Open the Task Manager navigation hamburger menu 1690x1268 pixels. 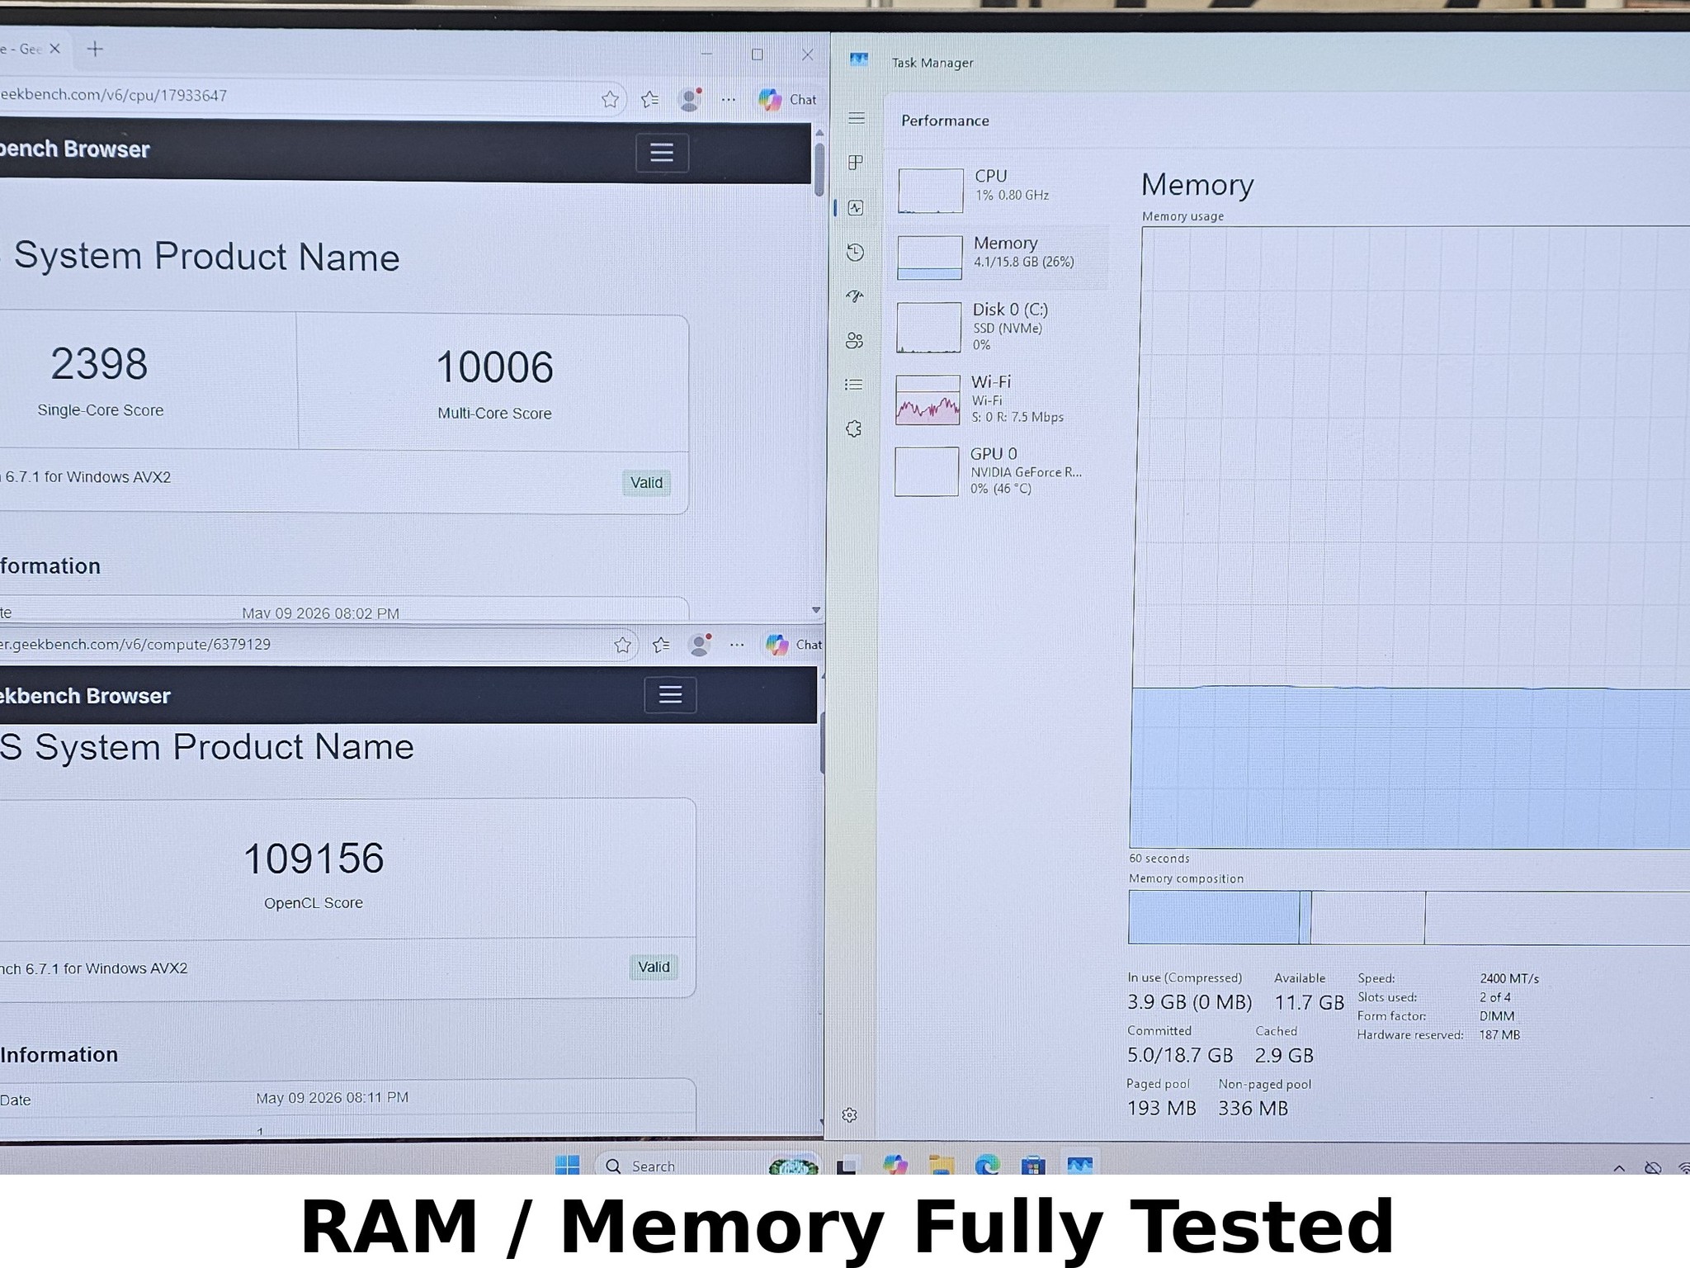click(x=857, y=118)
